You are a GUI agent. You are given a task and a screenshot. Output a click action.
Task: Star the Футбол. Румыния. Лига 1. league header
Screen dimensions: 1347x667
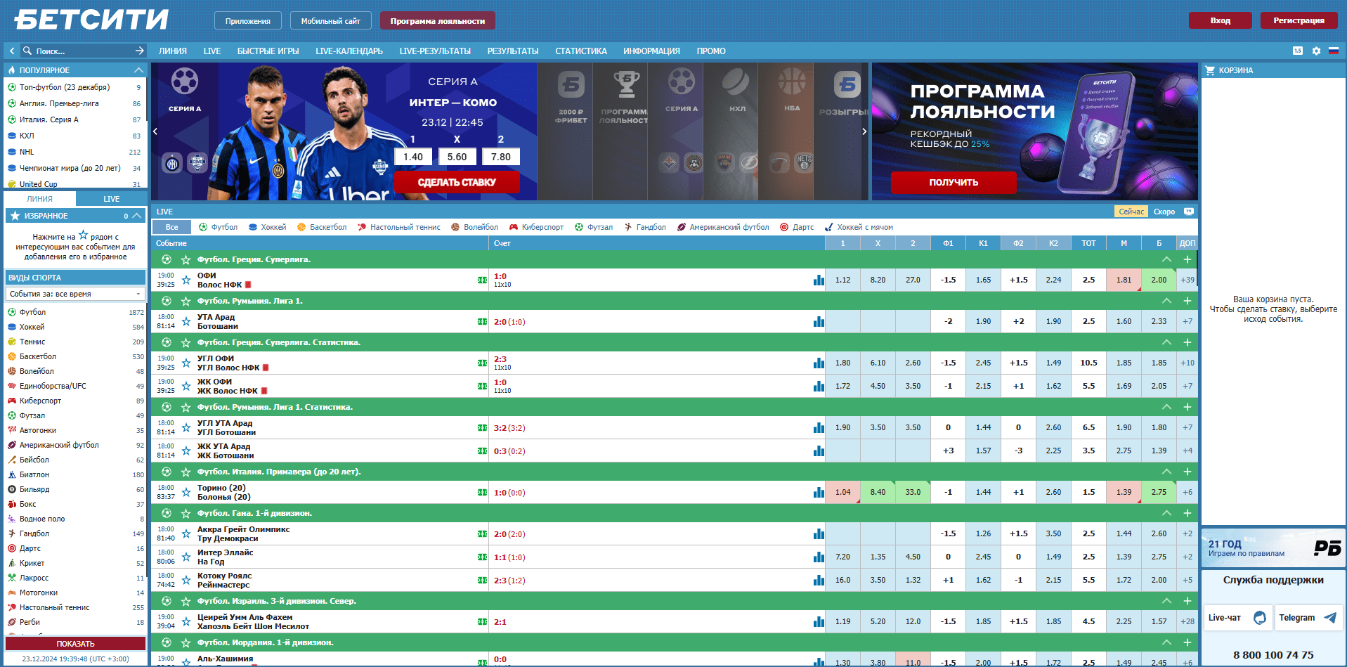point(186,301)
